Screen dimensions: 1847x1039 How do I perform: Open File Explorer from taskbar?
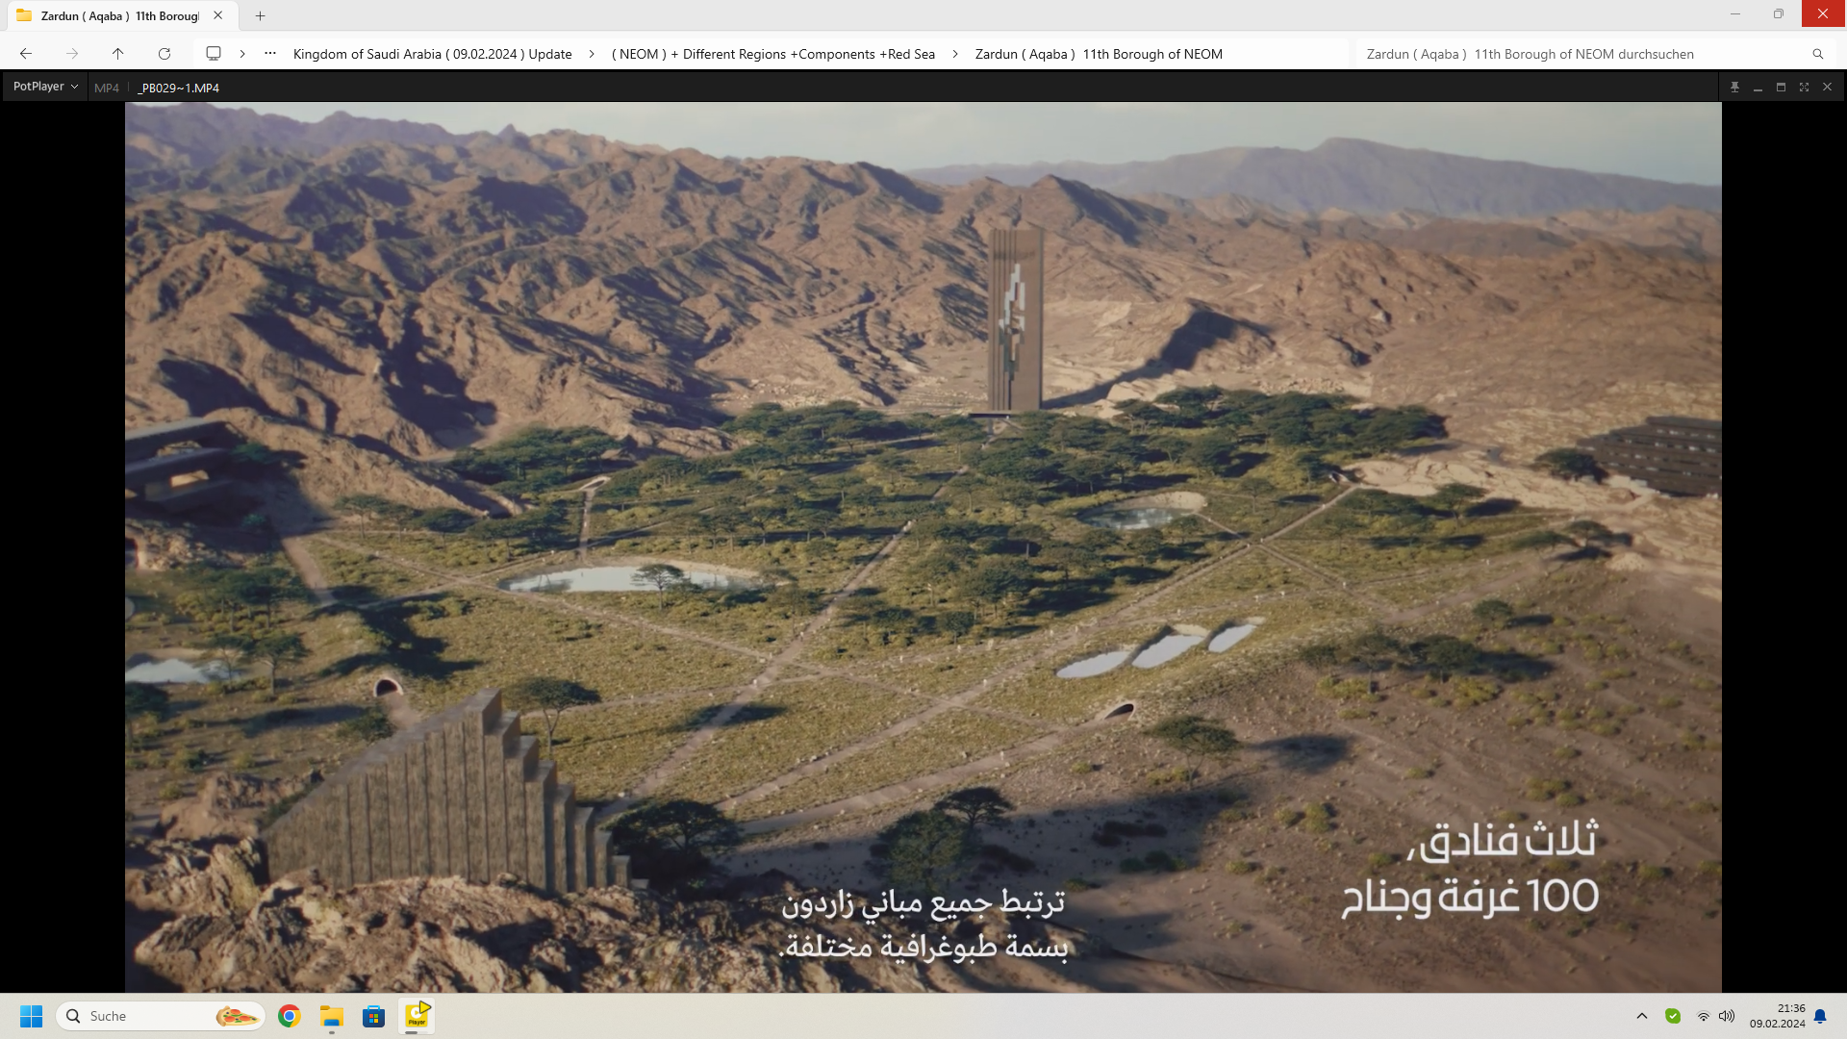(332, 1016)
